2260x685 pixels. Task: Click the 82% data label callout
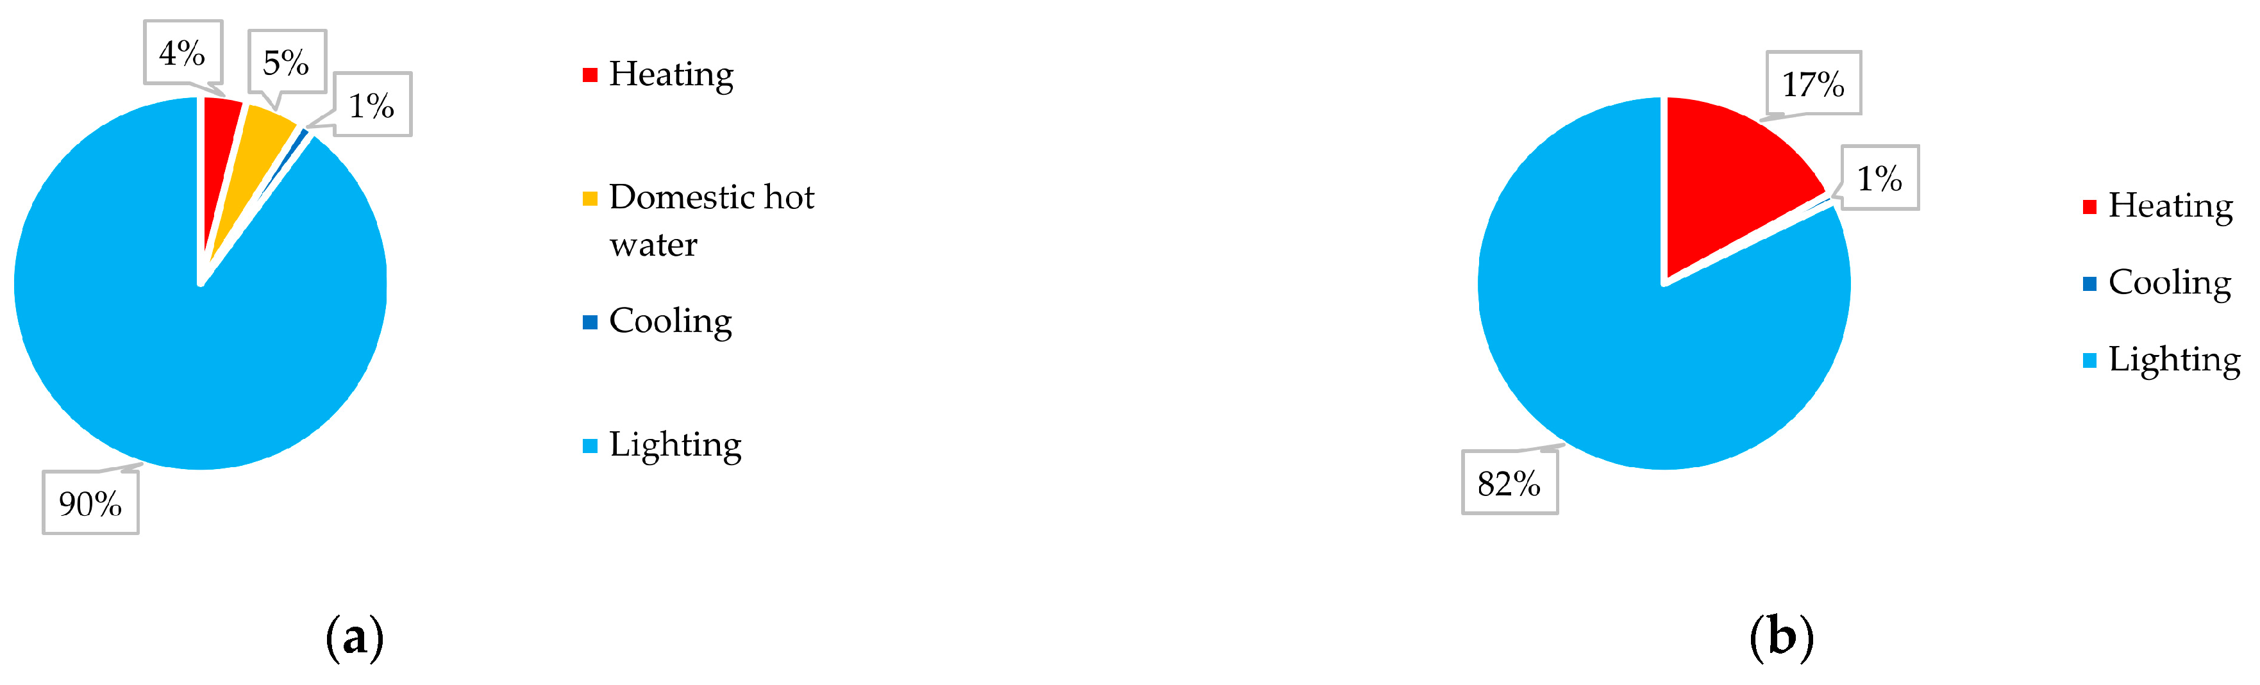click(1509, 483)
